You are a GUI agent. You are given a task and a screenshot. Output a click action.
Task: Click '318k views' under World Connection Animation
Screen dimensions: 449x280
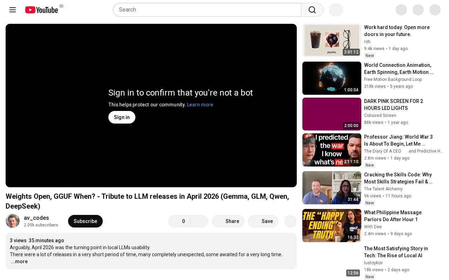pyautogui.click(x=375, y=86)
